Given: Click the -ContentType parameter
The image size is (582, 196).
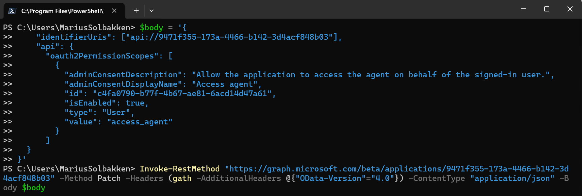Looking at the screenshot, I should pos(437,178).
